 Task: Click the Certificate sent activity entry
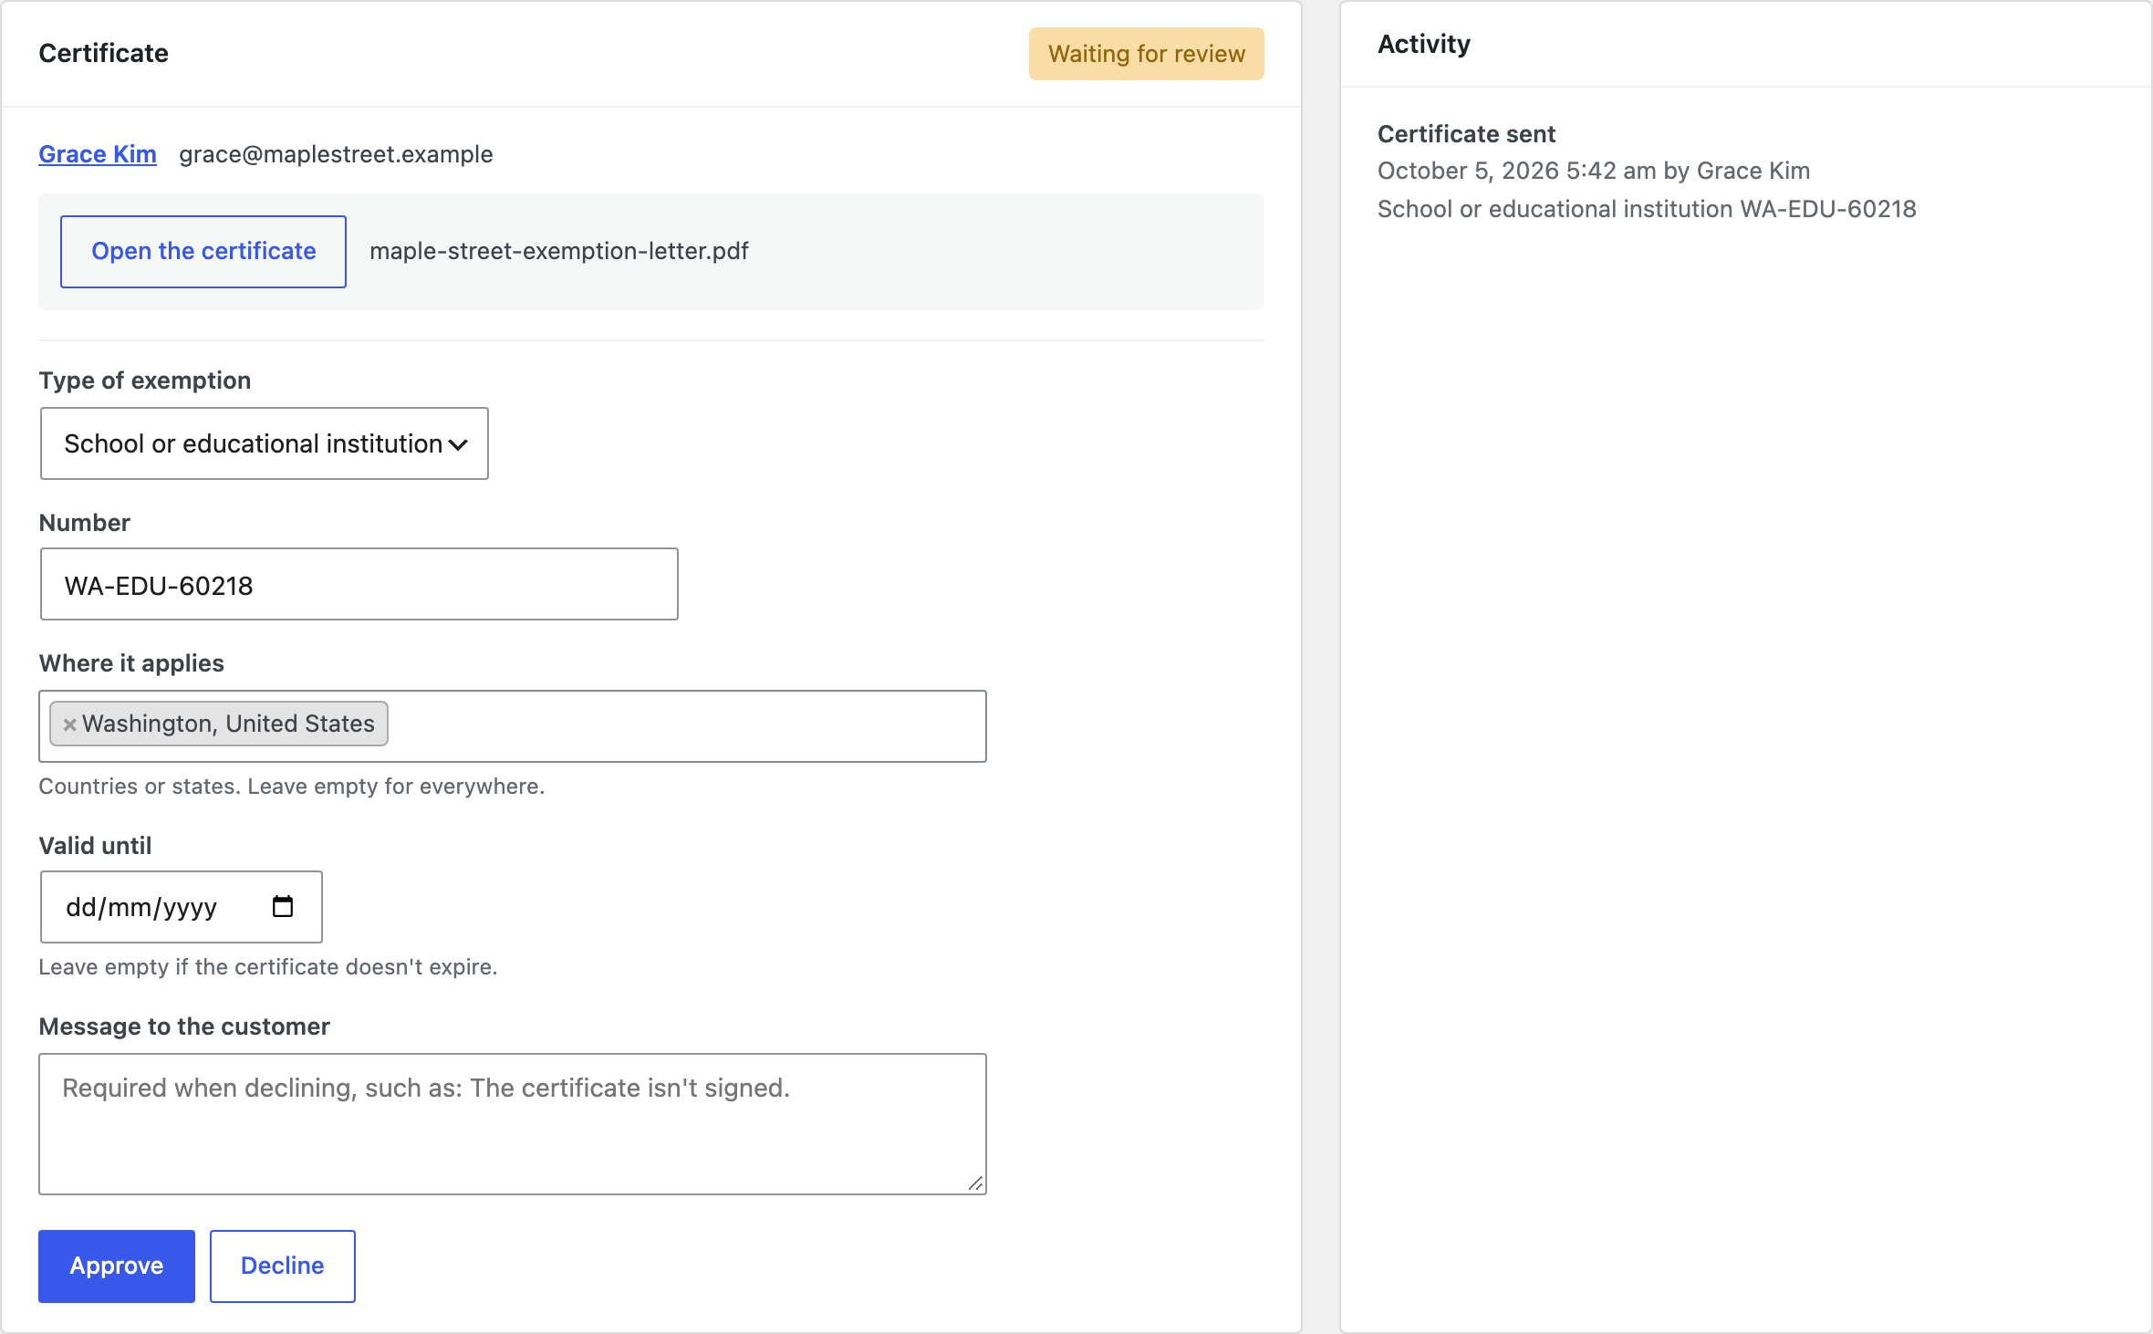(1466, 134)
